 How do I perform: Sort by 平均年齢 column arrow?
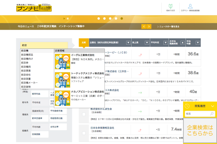[198, 43]
